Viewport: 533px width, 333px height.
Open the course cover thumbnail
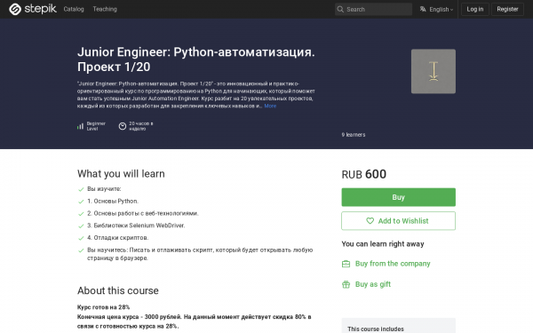tap(434, 71)
